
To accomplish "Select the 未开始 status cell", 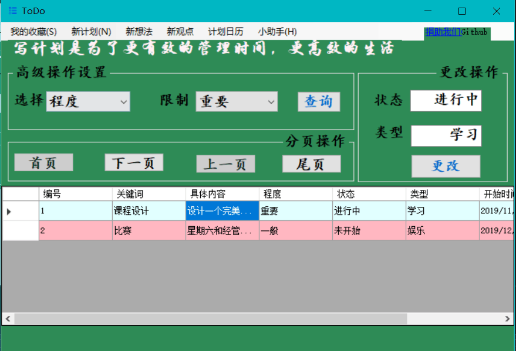I will (x=369, y=230).
